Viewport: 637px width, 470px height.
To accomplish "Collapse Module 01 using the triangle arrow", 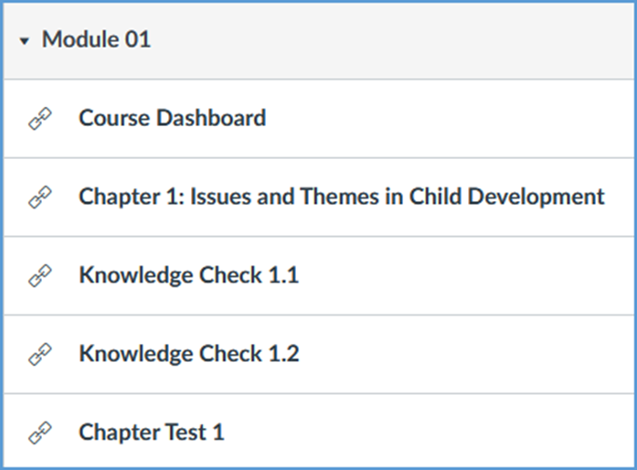I will pos(25,41).
